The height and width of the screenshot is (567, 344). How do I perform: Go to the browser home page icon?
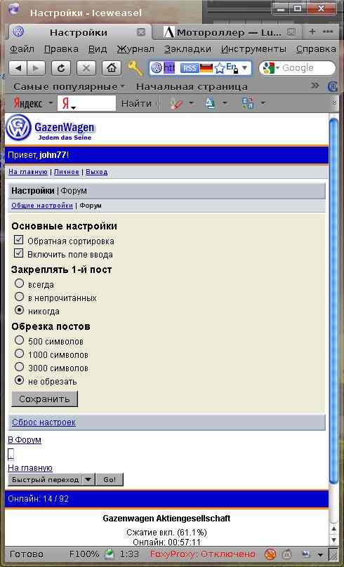coord(112,68)
